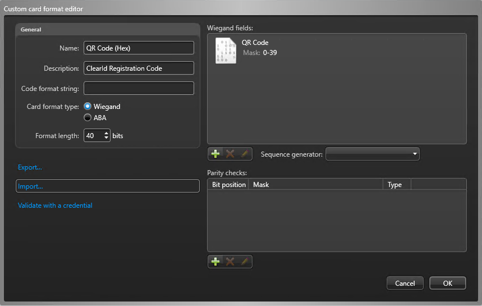Click the Code format string field
482x306 pixels.
139,88
